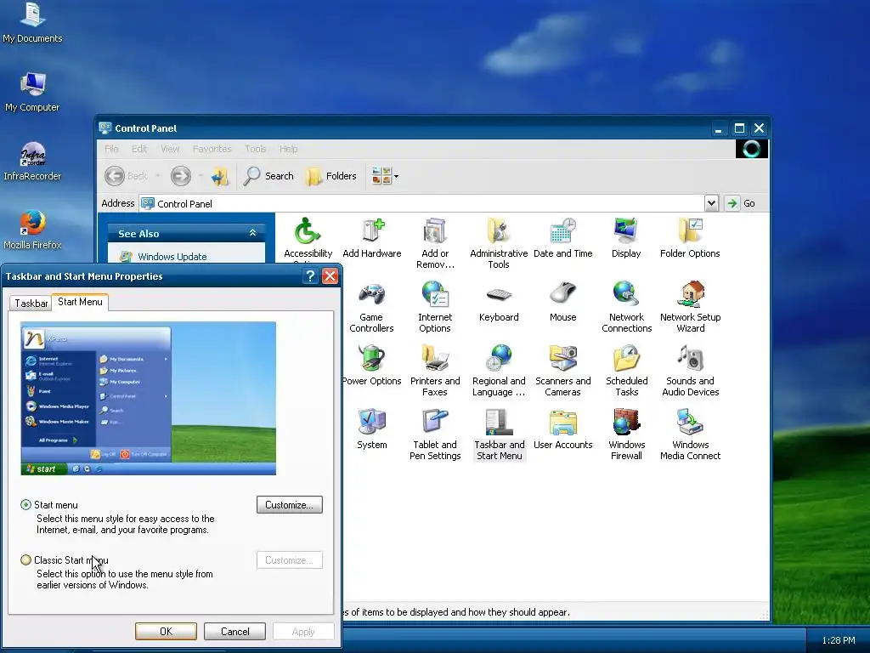The image size is (870, 653).
Task: Switch to the Start Menu tab
Action: (x=80, y=302)
